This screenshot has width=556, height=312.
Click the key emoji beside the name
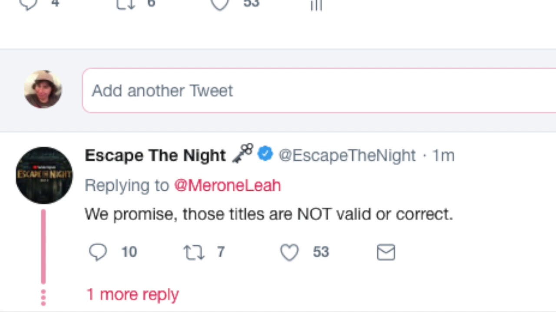242,153
